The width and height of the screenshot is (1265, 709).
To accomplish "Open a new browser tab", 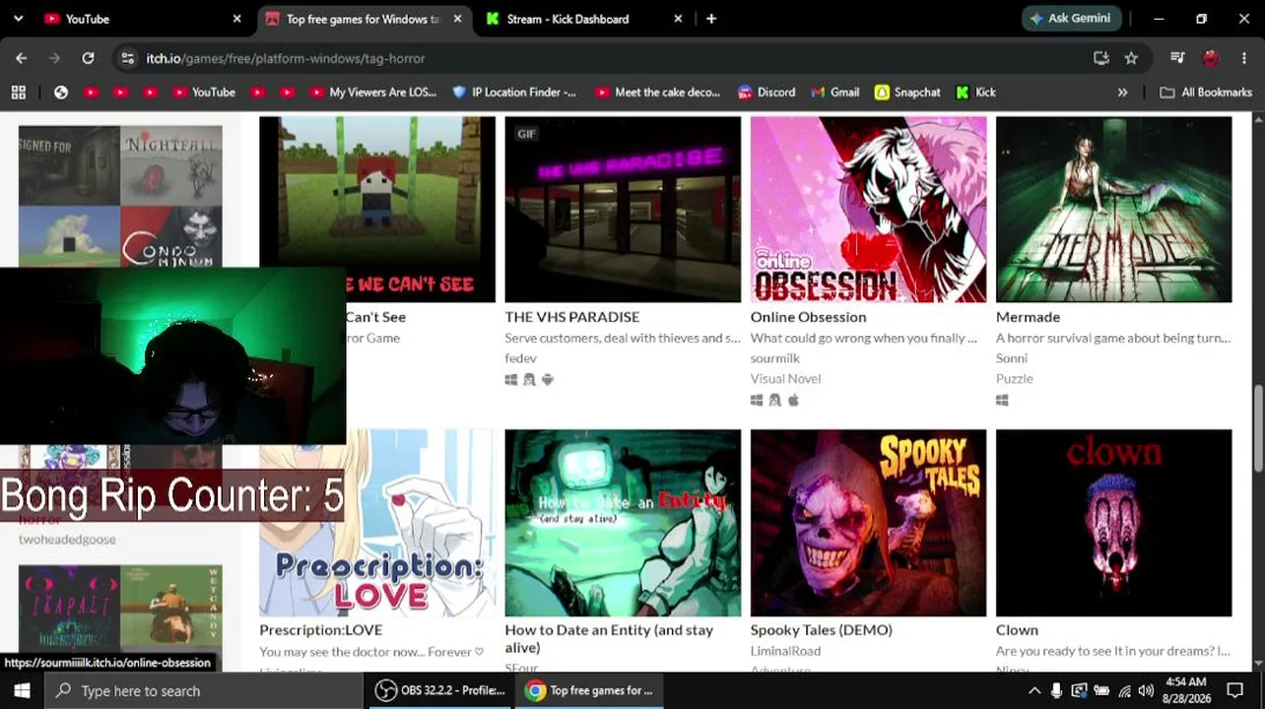I will coord(711,19).
